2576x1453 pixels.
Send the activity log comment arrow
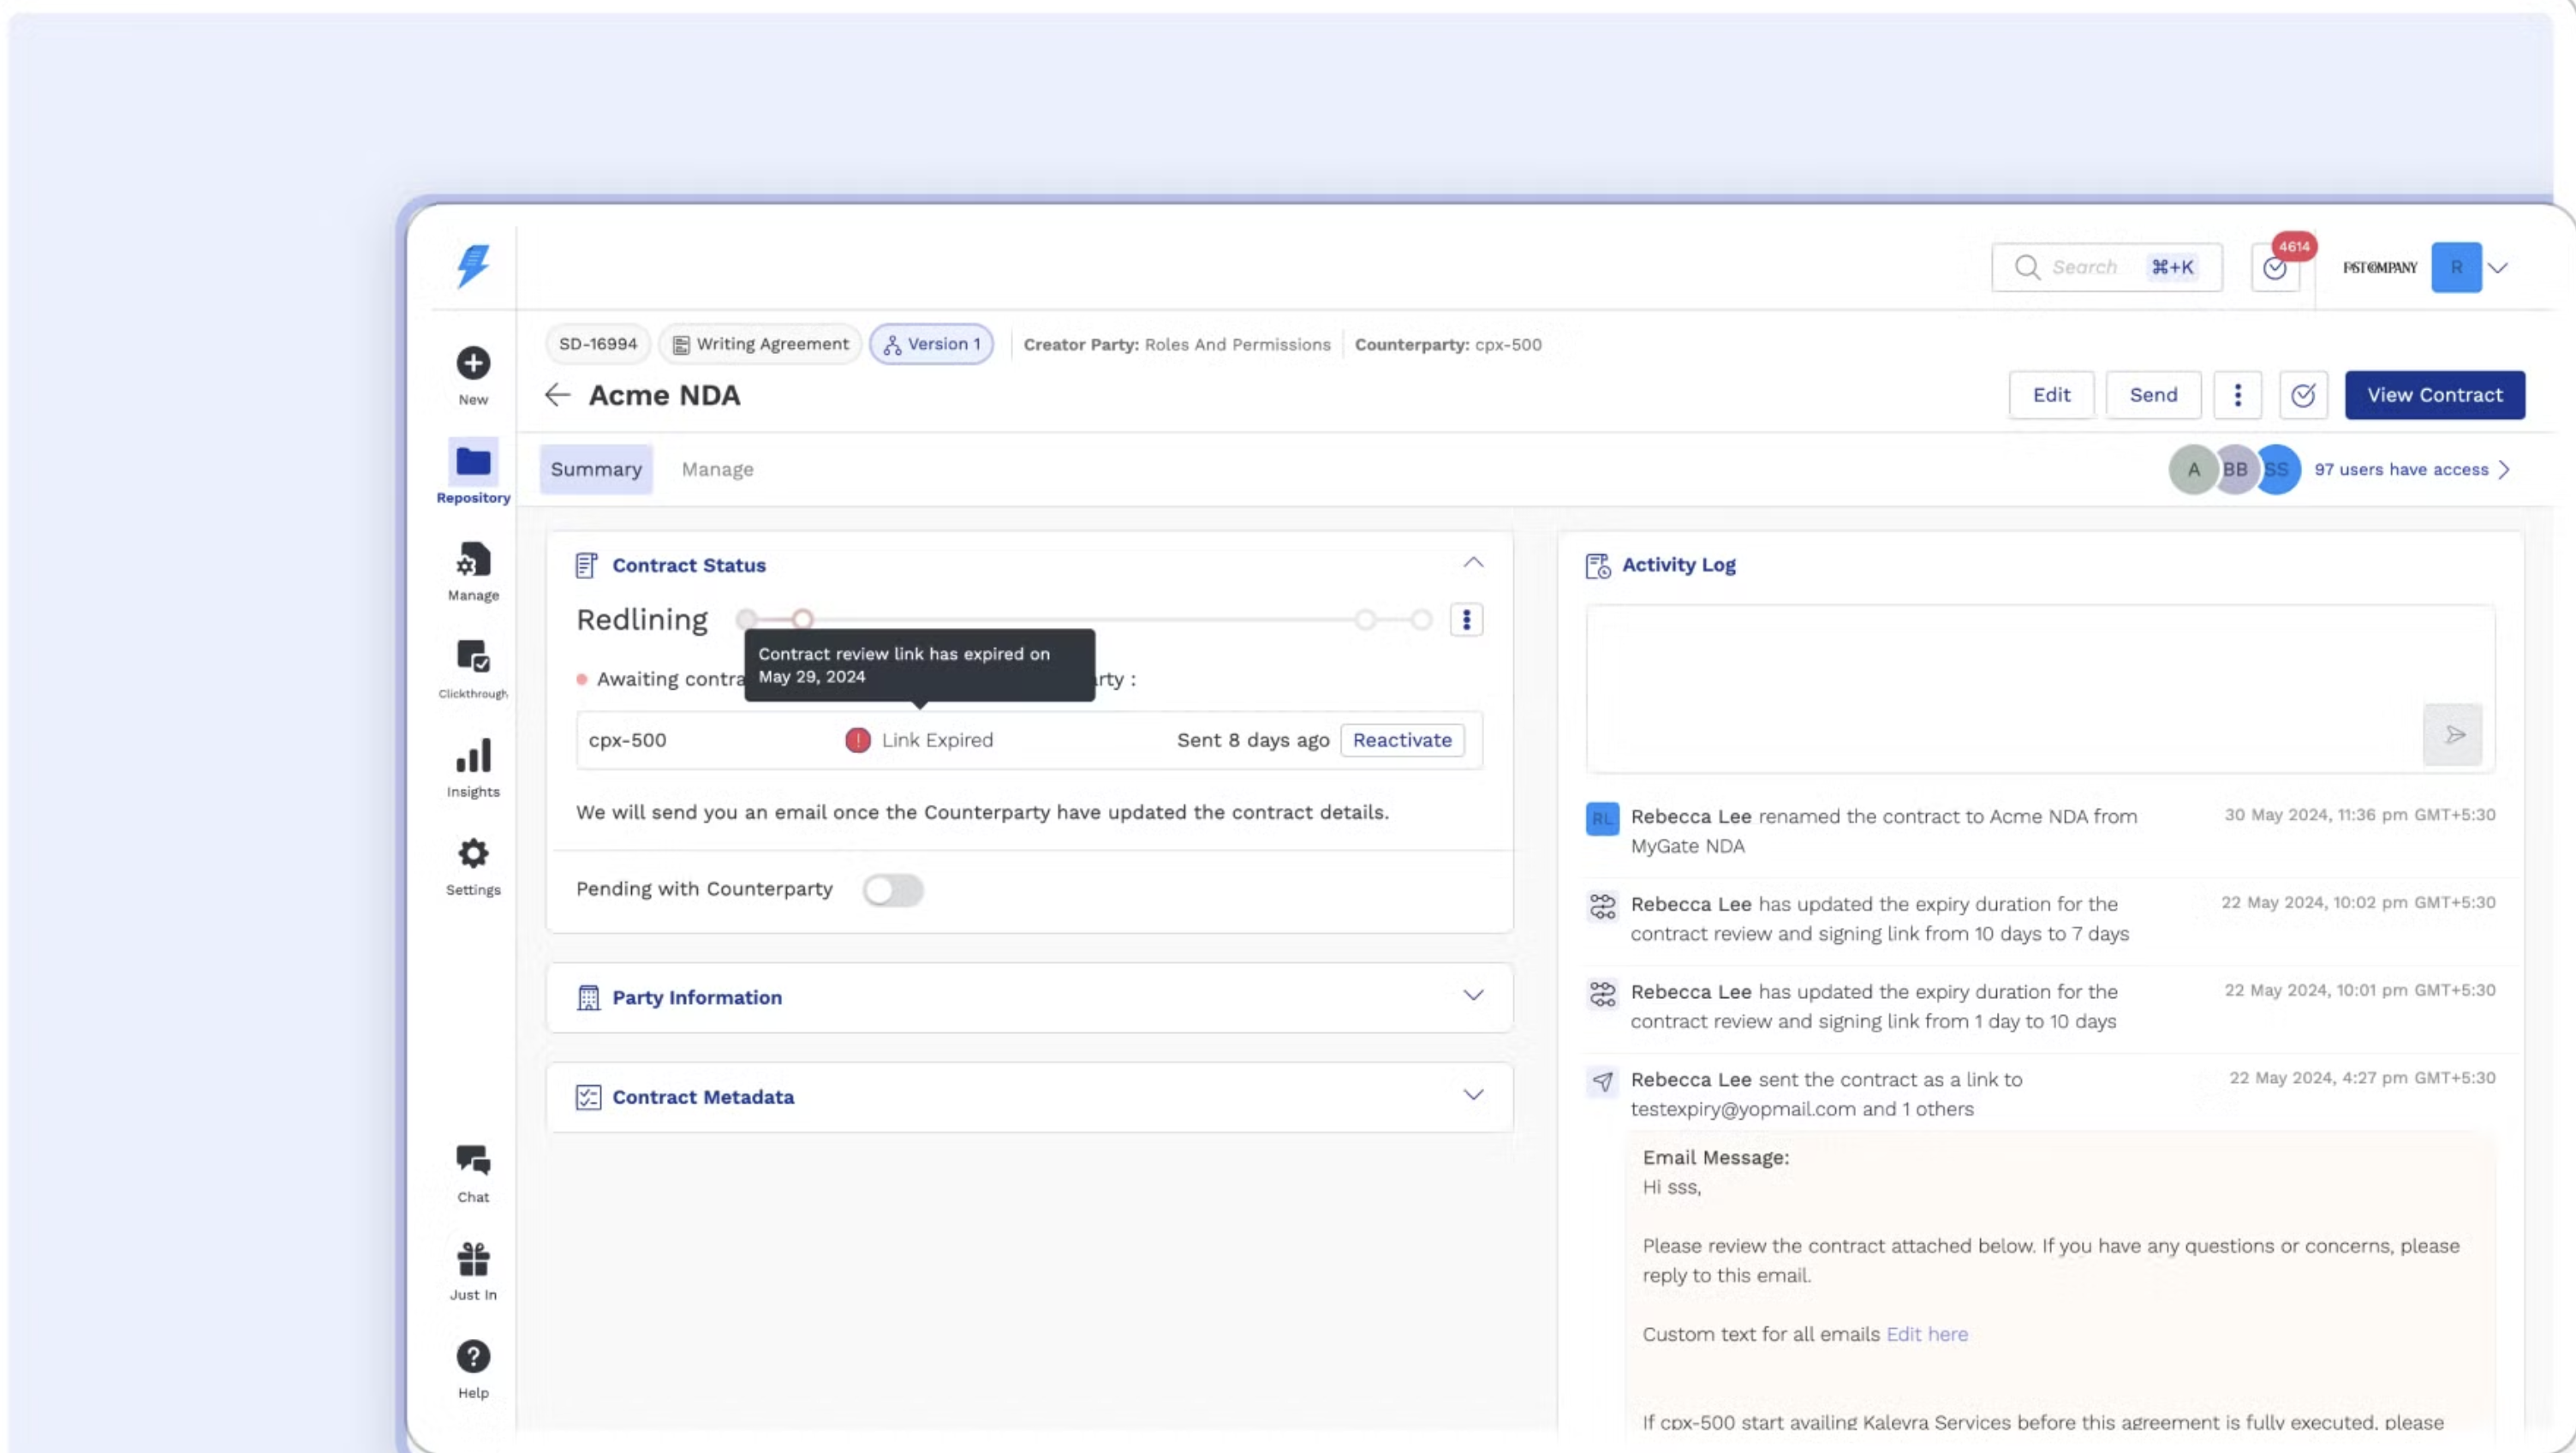(x=2453, y=736)
